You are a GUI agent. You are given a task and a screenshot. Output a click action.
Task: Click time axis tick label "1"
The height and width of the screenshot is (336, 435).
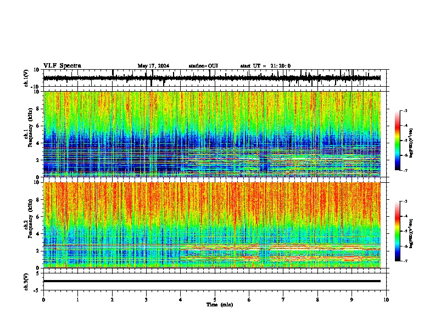coord(77,300)
